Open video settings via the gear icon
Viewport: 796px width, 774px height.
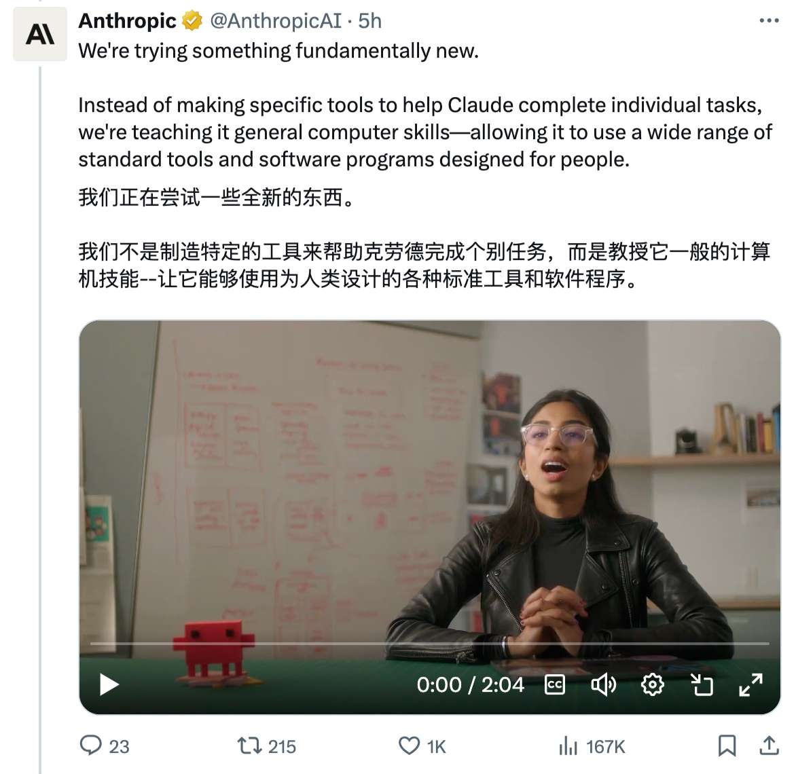coord(652,684)
